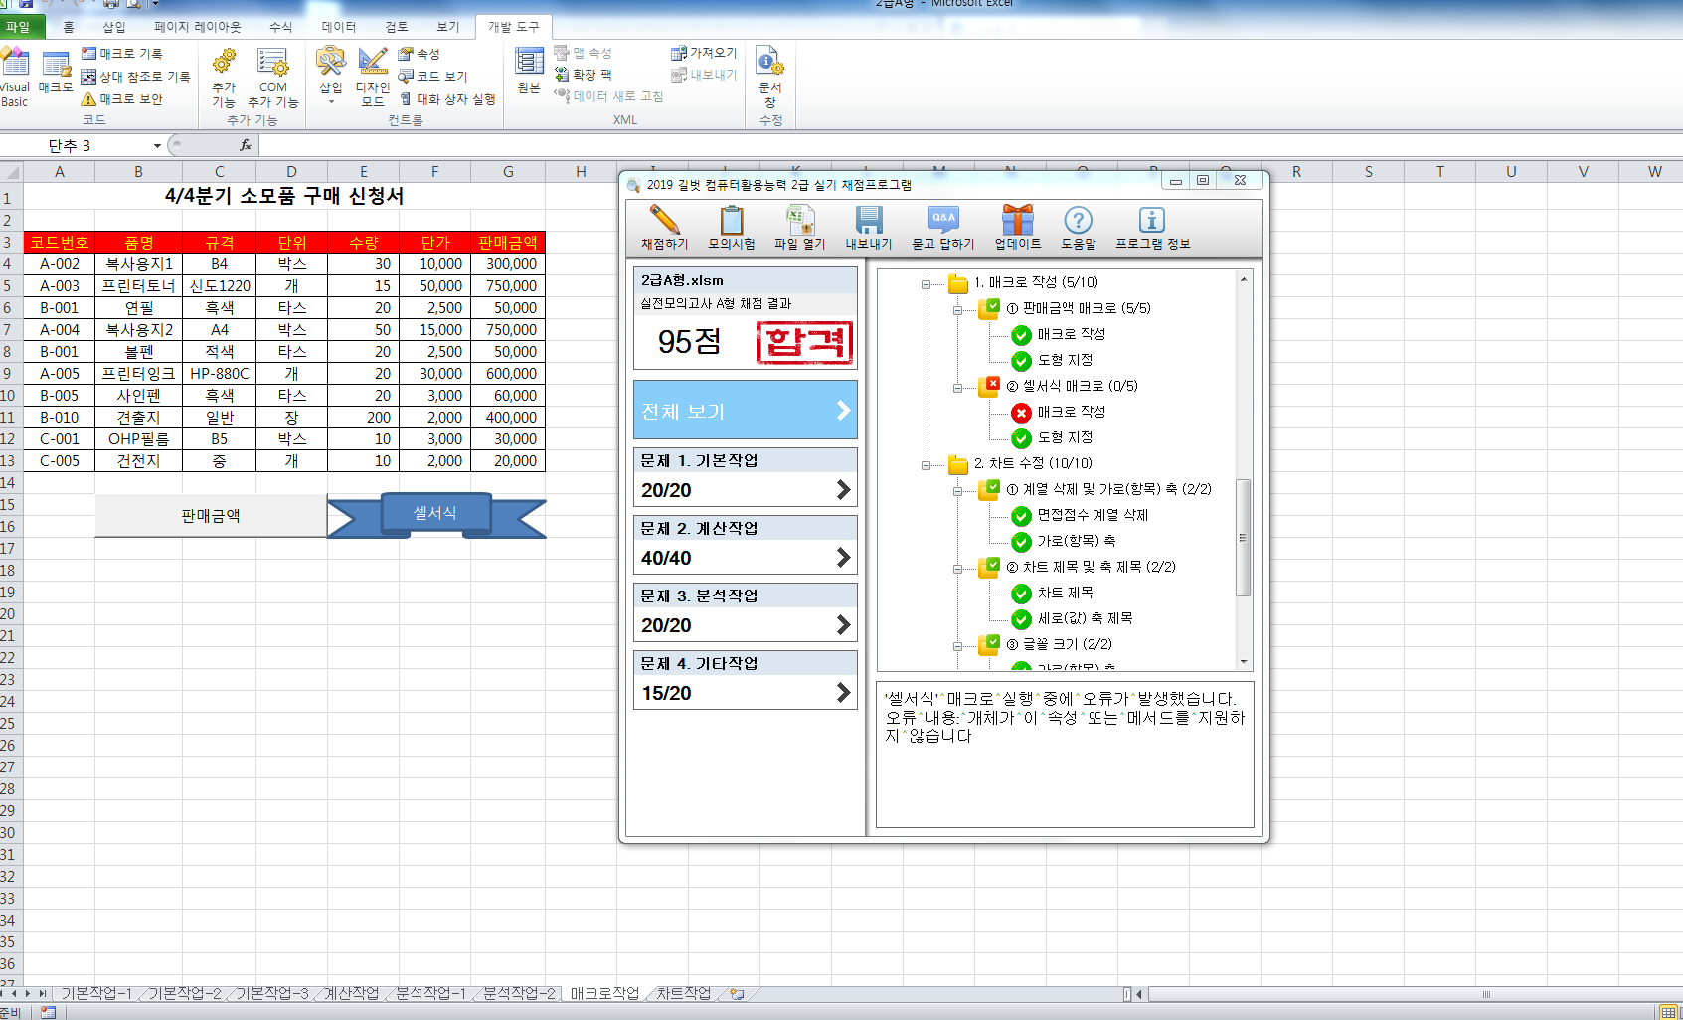Collapse ② 셀서식 매크로 node
This screenshot has height=1020, width=1683.
point(957,388)
